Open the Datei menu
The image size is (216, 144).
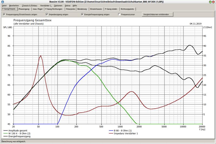coord(4,6)
